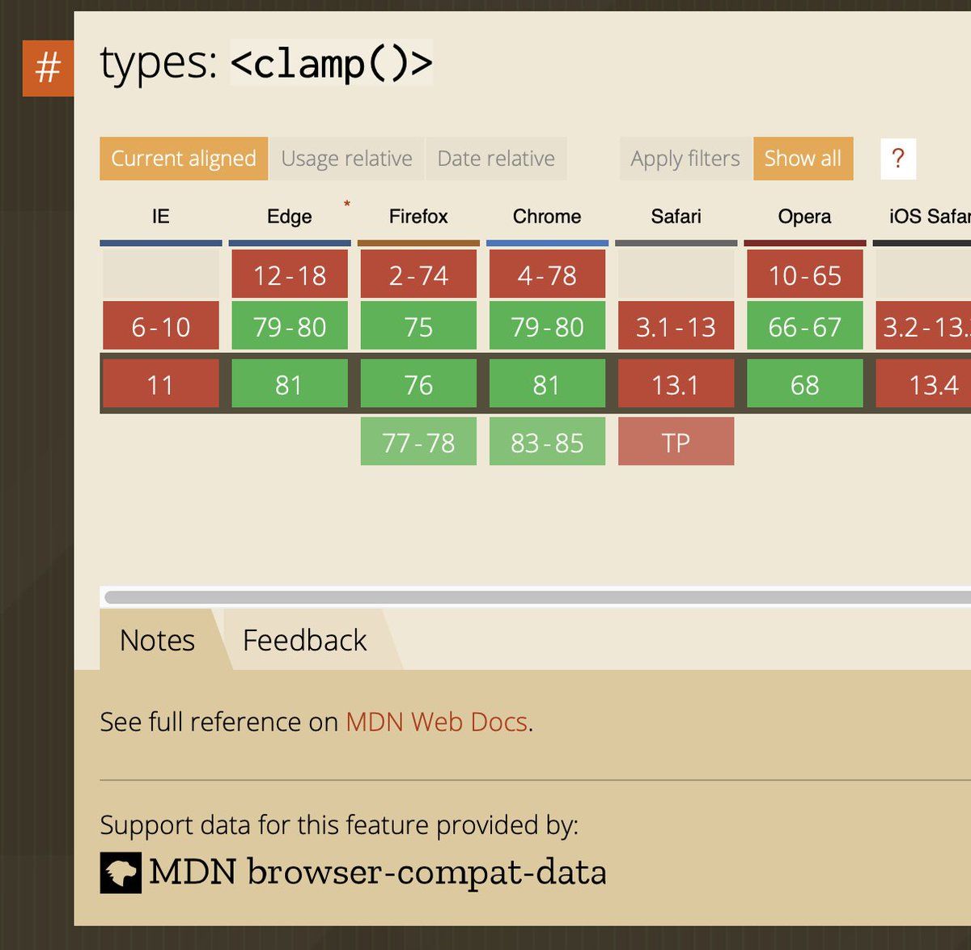
Task: Select Safari TP cell
Action: pos(676,442)
